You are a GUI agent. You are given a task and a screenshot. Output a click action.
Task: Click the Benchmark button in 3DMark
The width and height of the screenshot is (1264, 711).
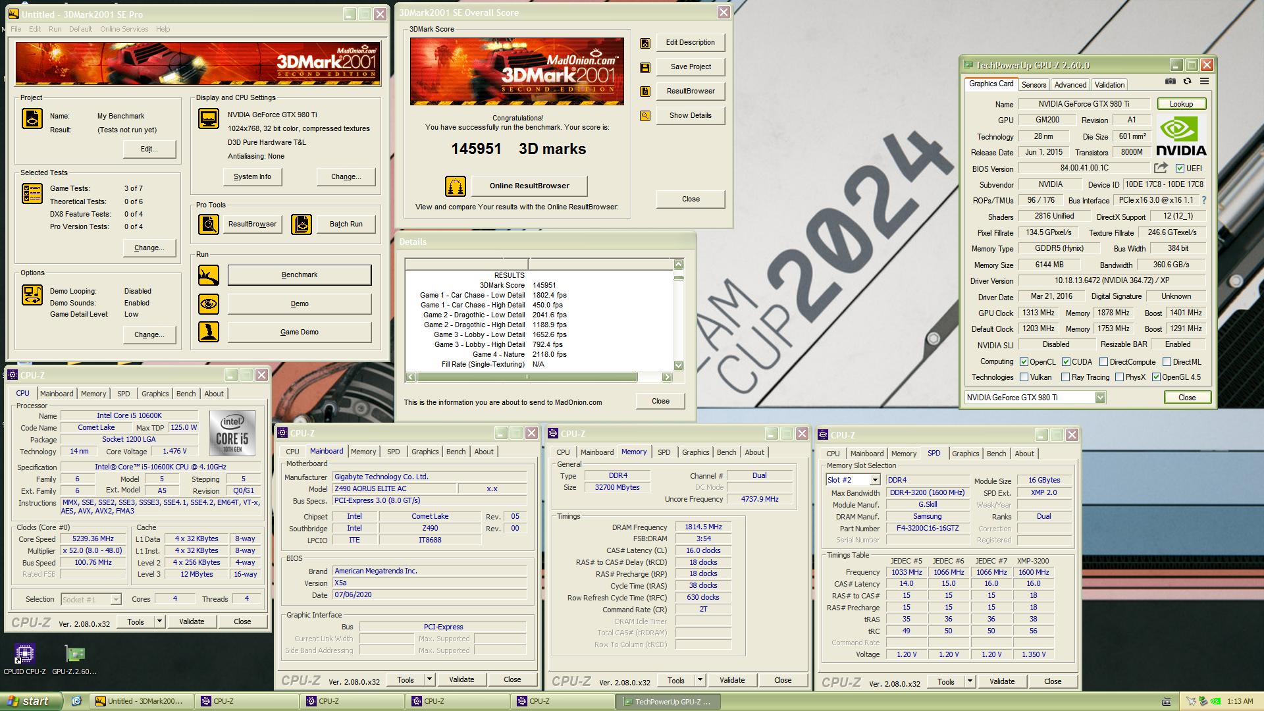tap(300, 275)
